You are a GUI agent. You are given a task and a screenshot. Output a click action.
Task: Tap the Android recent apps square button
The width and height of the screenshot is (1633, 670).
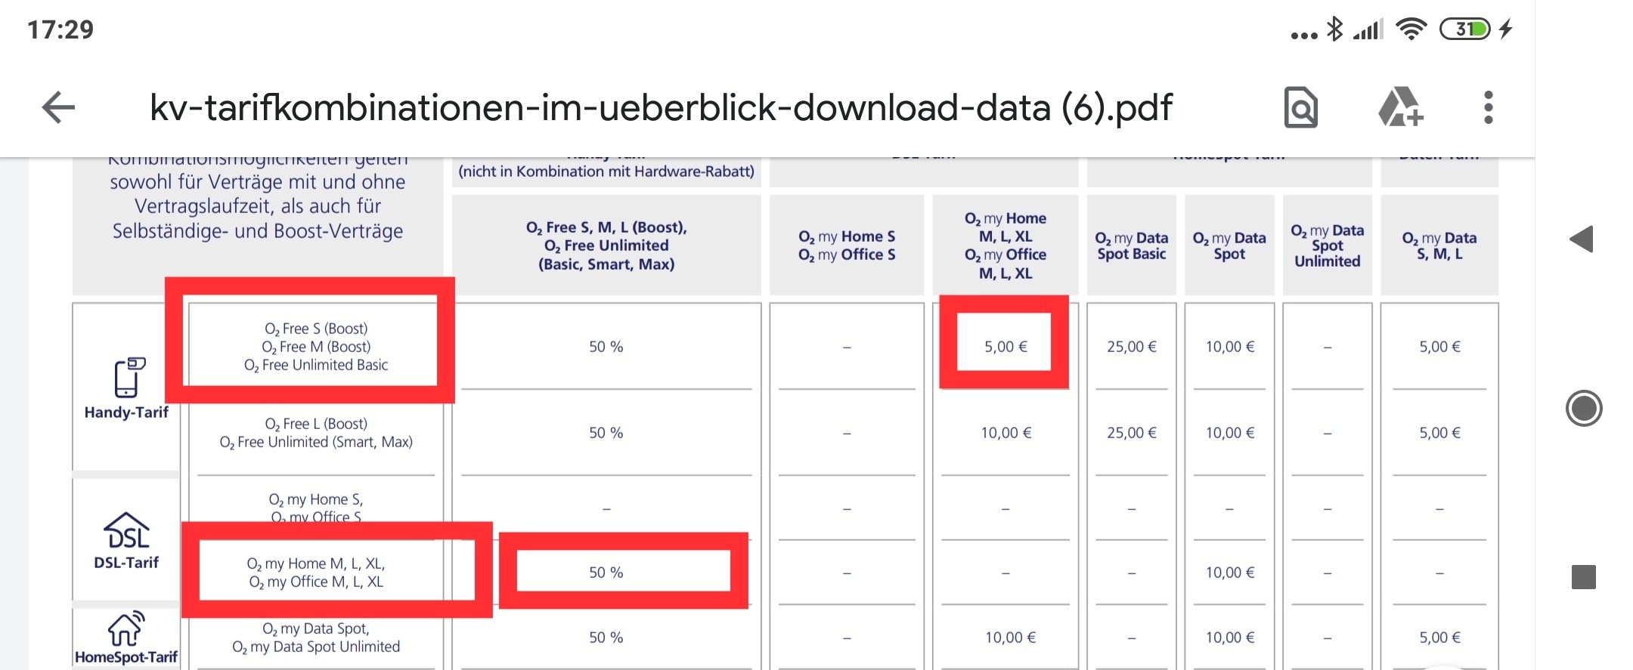tap(1583, 577)
